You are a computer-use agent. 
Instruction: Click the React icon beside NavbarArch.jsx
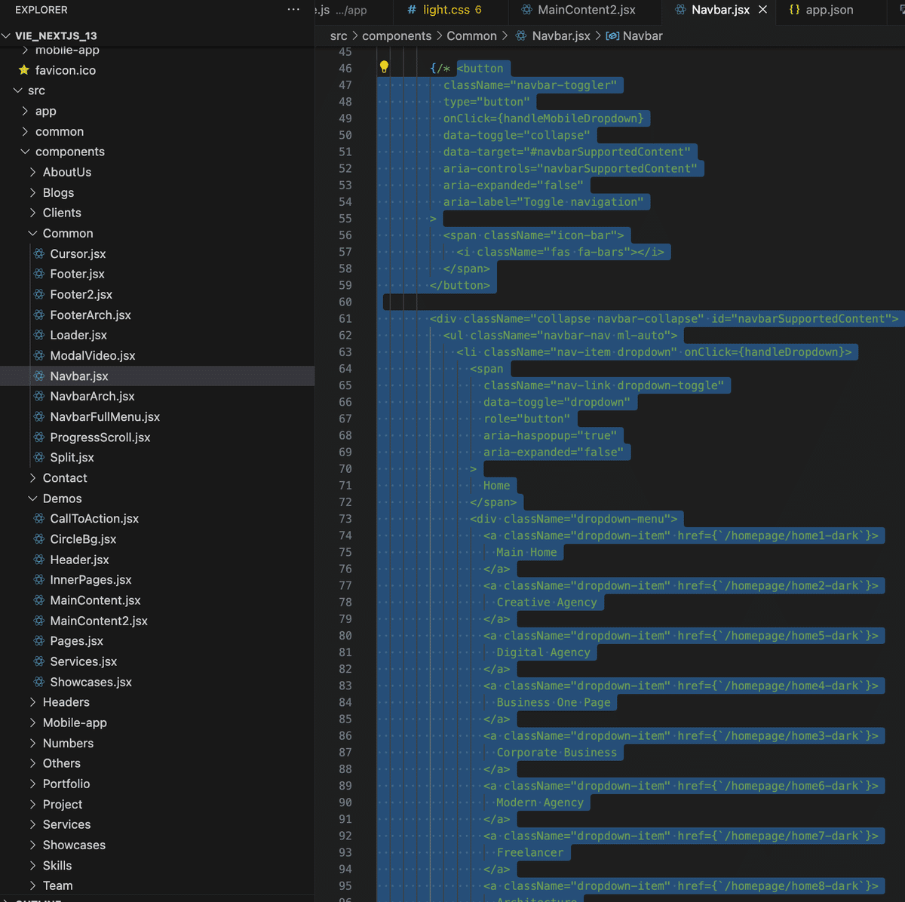tap(39, 396)
